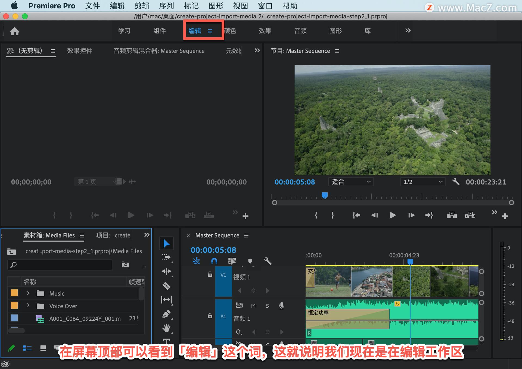Switch to 学习 workspace
The height and width of the screenshot is (369, 522).
(x=124, y=31)
